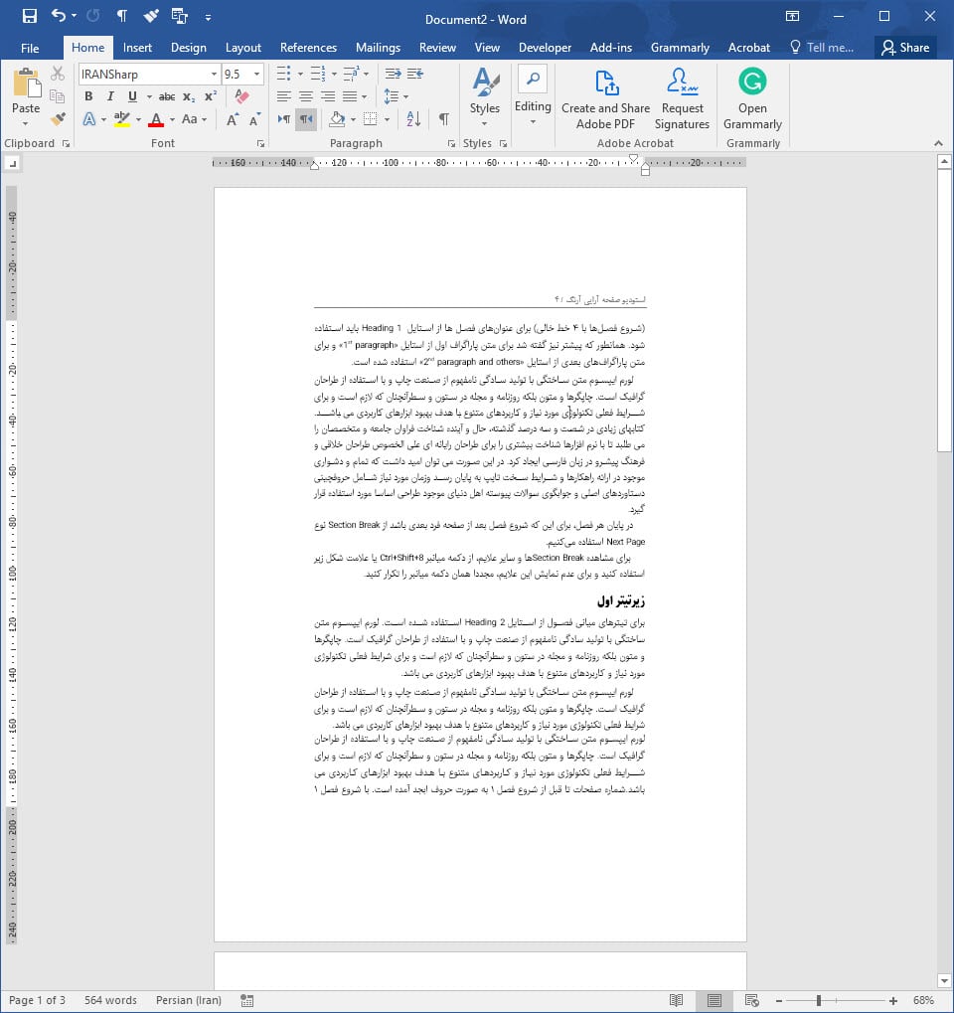
Task: Click the Request Signatures button
Action: [682, 99]
